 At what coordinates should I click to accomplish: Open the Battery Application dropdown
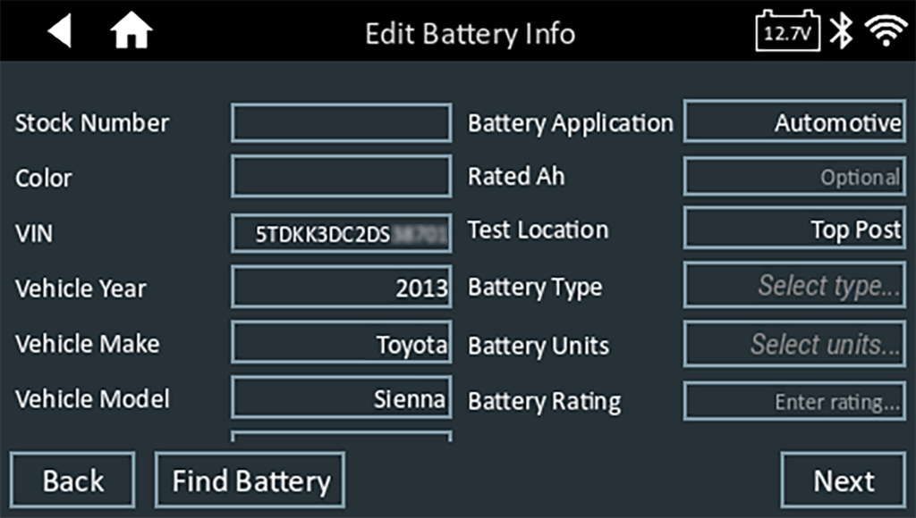click(x=795, y=122)
